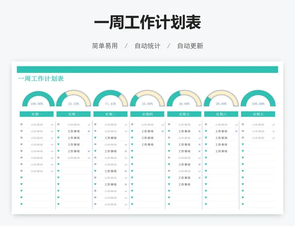295x226 pixels.
Task: Click the X mark in 星期三 eighth task row
Action: pyautogui.click(x=126, y=171)
